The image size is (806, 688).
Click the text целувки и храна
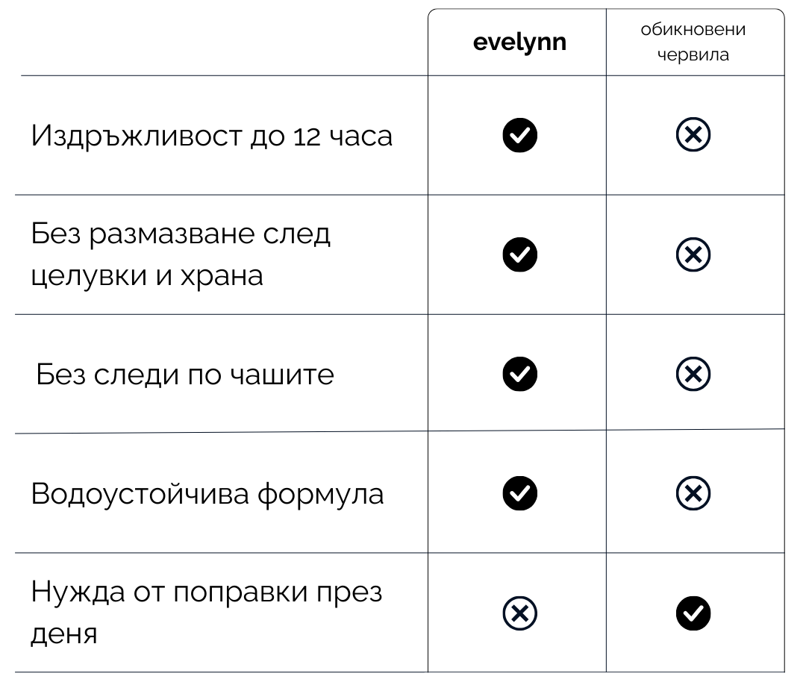click(x=147, y=276)
